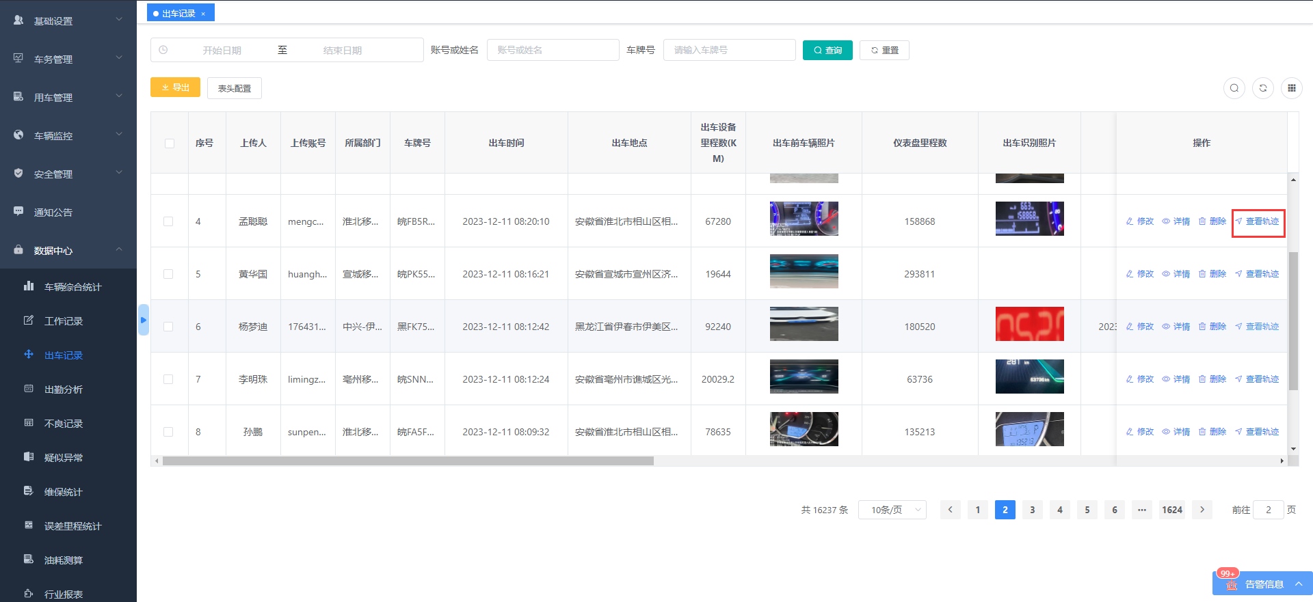Open the 告警信息 alarm panel

tap(1262, 584)
